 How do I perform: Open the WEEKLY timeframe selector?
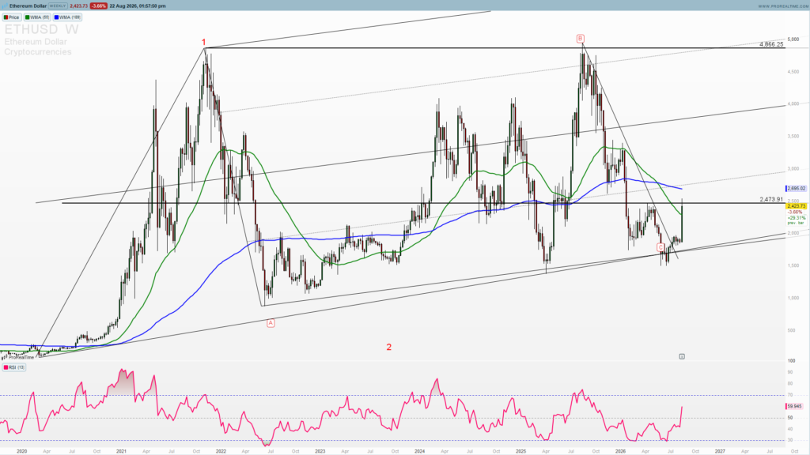57,6
